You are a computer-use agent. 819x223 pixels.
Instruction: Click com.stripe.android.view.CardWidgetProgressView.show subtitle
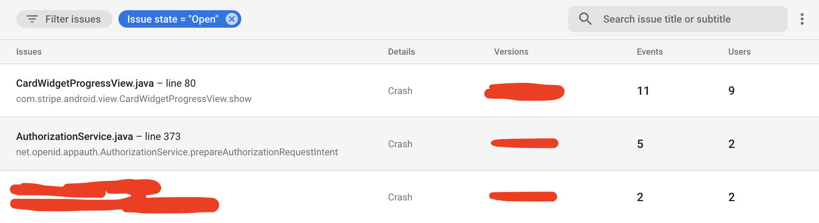tap(134, 98)
